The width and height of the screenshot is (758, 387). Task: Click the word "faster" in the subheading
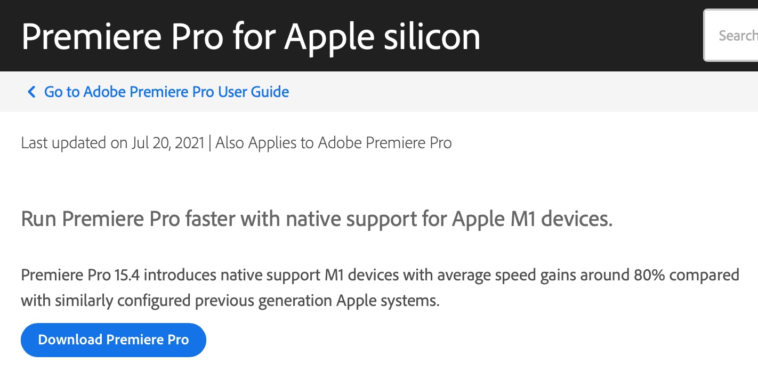[x=215, y=219]
